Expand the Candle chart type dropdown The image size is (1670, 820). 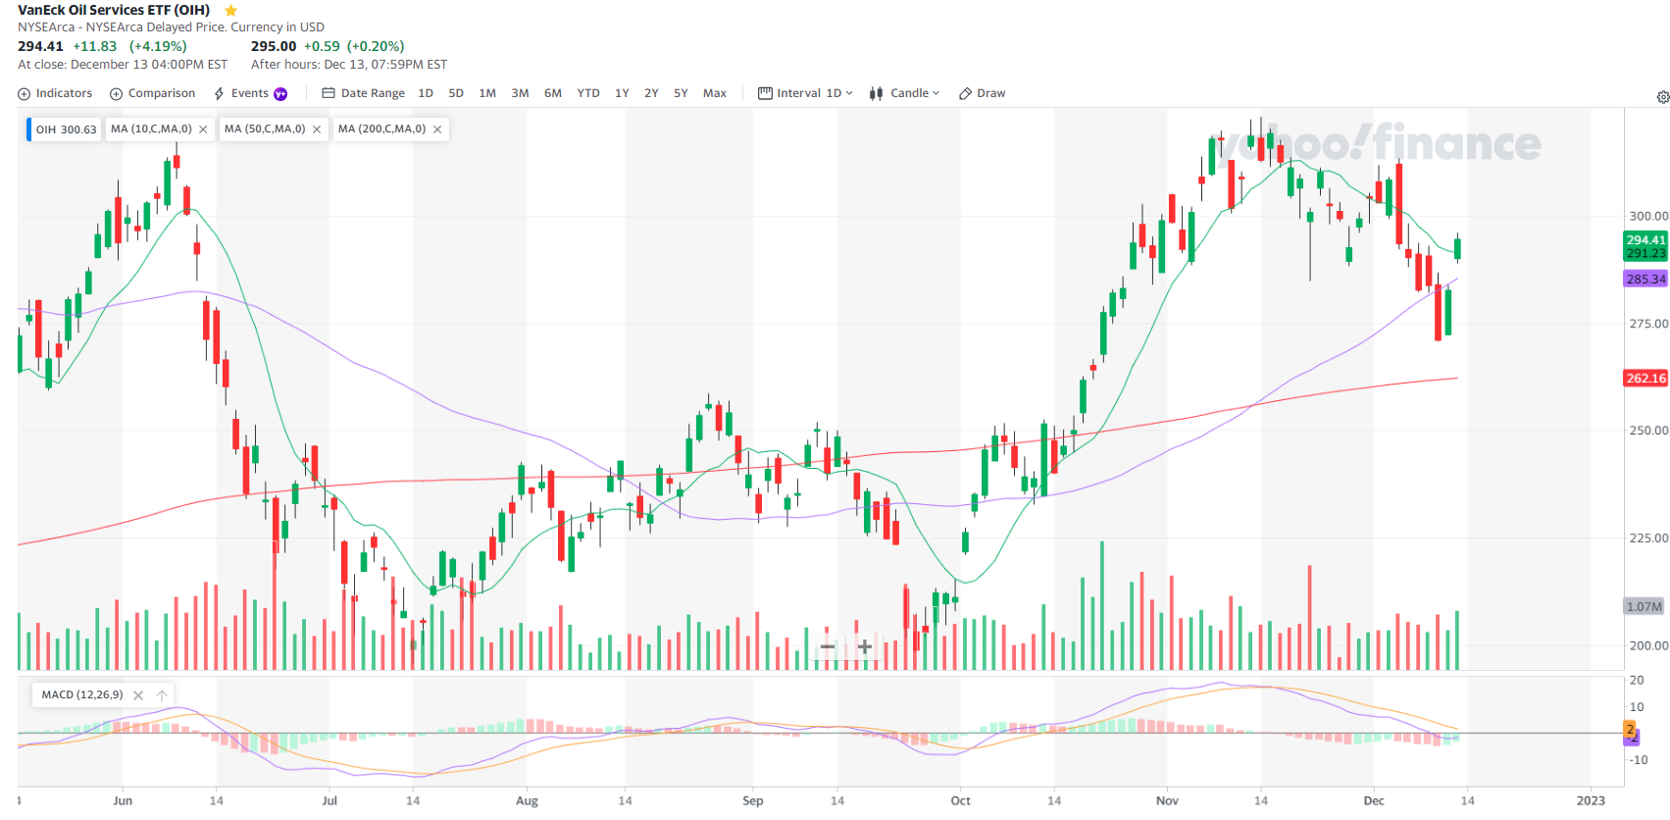(904, 93)
